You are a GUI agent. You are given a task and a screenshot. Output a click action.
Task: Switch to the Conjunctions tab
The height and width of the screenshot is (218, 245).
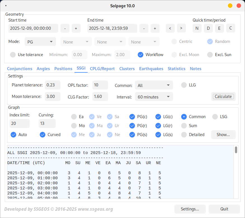20,69
